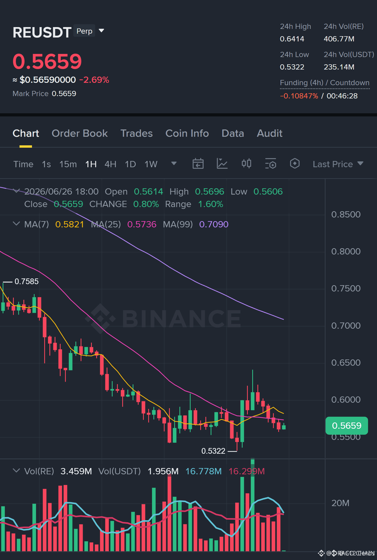Tap the large 0.5659 last price

click(47, 61)
